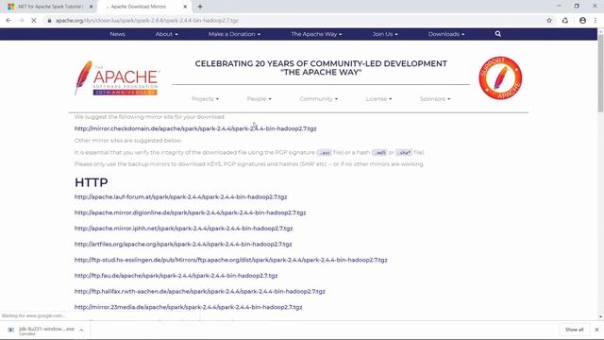
Task: Dismiss the downloads bar with X
Action: pyautogui.click(x=596, y=330)
